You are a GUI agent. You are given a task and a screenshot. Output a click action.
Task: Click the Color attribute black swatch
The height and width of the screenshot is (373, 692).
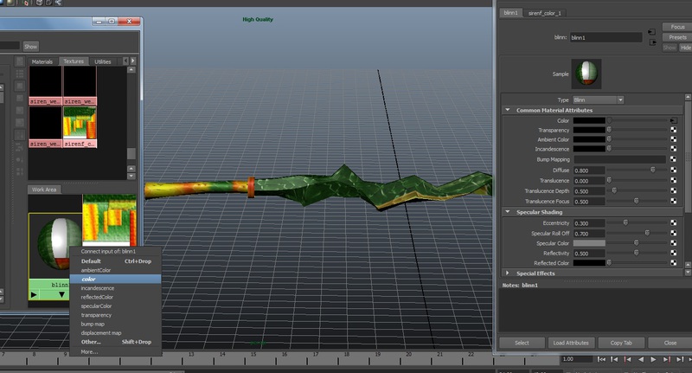589,120
